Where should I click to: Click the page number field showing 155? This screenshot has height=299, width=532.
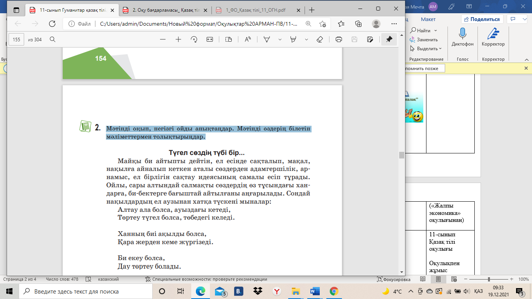tap(16, 39)
